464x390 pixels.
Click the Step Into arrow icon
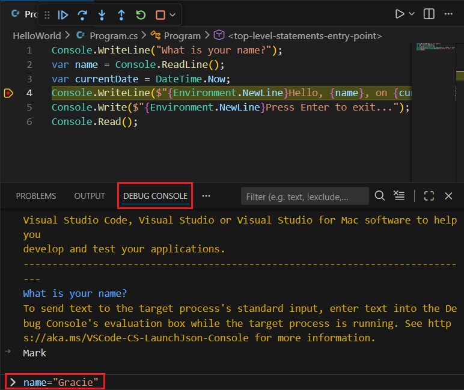(102, 15)
